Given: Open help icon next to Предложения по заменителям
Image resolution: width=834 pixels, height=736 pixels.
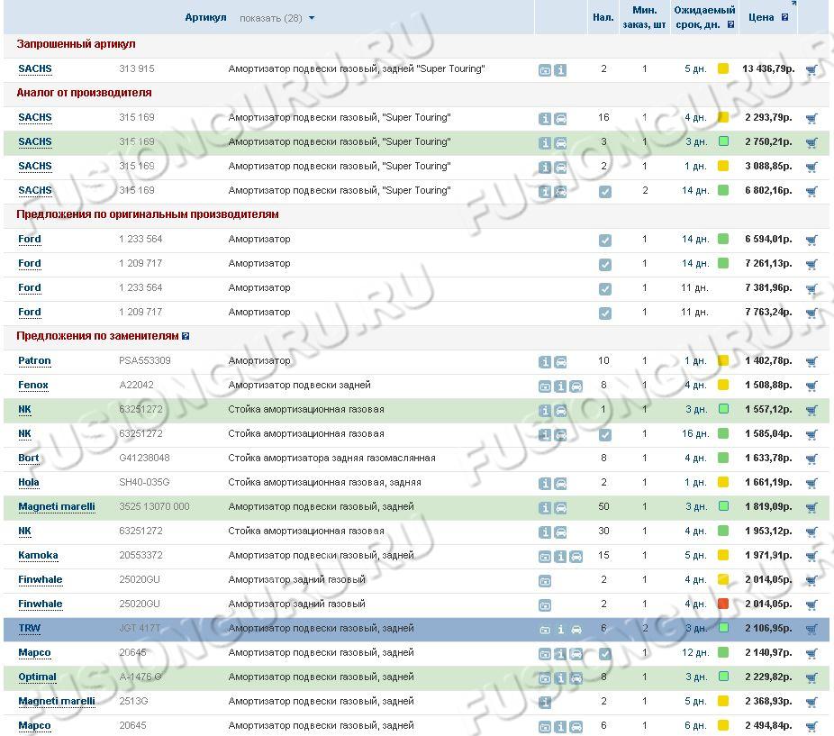Looking at the screenshot, I should coord(186,336).
